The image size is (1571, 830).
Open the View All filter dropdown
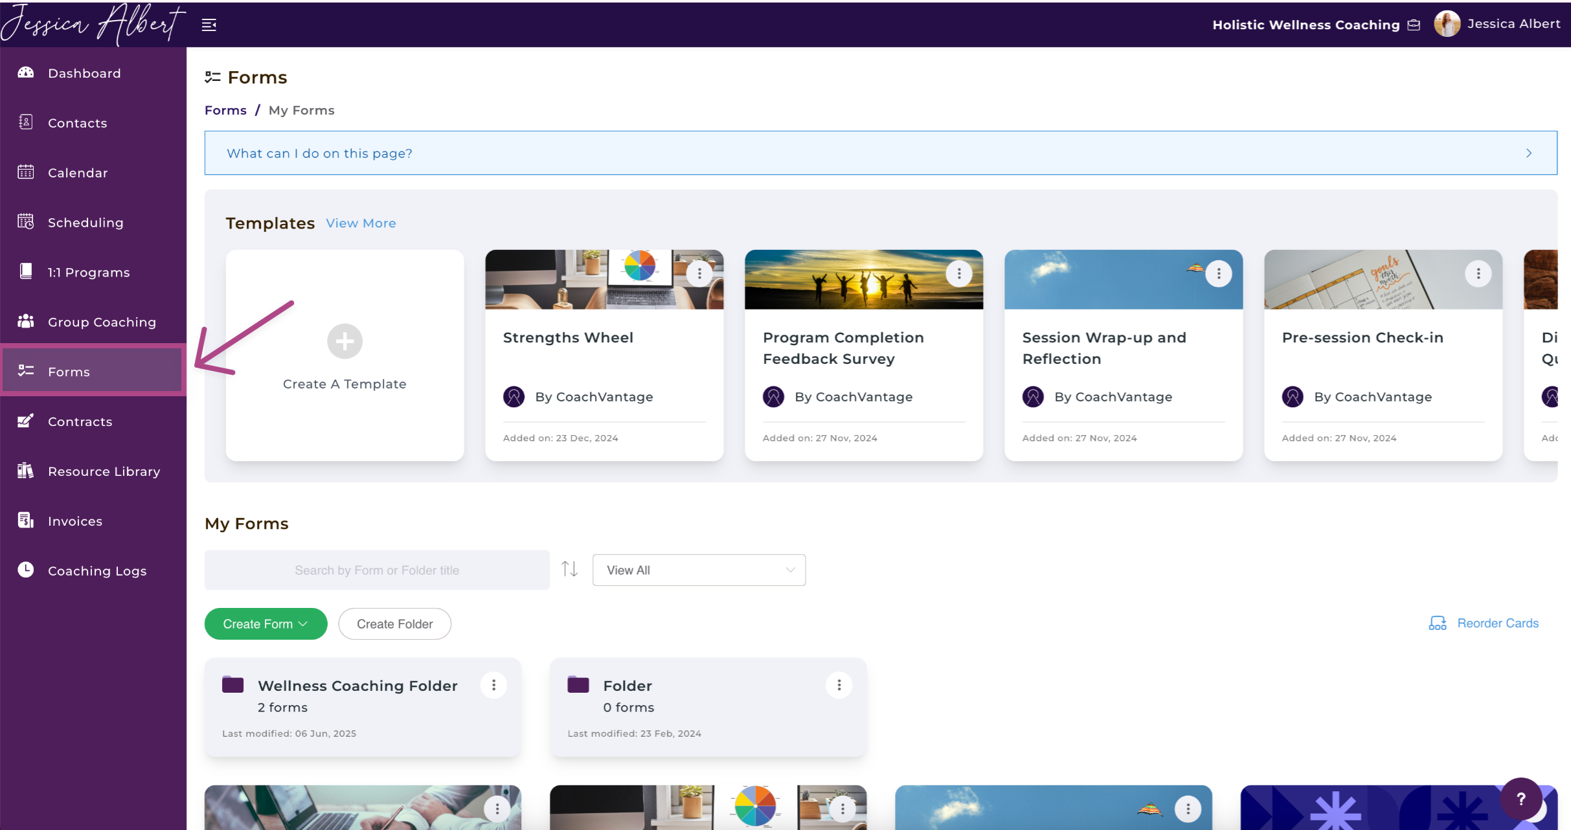tap(699, 570)
